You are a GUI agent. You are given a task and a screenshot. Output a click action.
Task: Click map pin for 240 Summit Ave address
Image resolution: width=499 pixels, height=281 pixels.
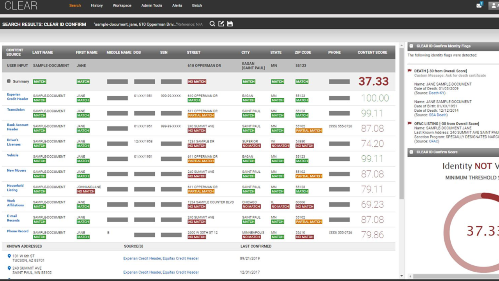click(x=9, y=268)
